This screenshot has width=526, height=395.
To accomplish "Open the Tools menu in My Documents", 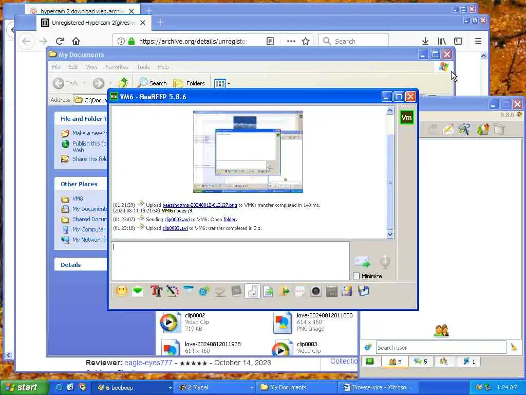I will click(143, 67).
